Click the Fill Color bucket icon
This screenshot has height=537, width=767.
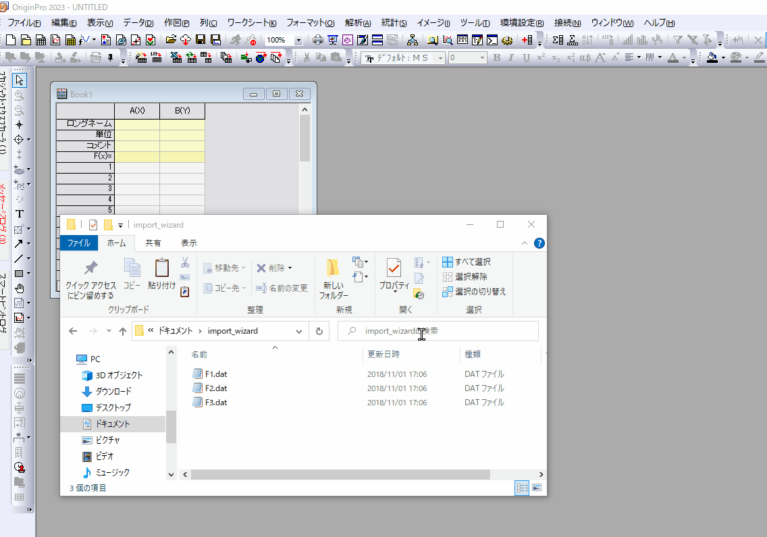click(x=712, y=58)
